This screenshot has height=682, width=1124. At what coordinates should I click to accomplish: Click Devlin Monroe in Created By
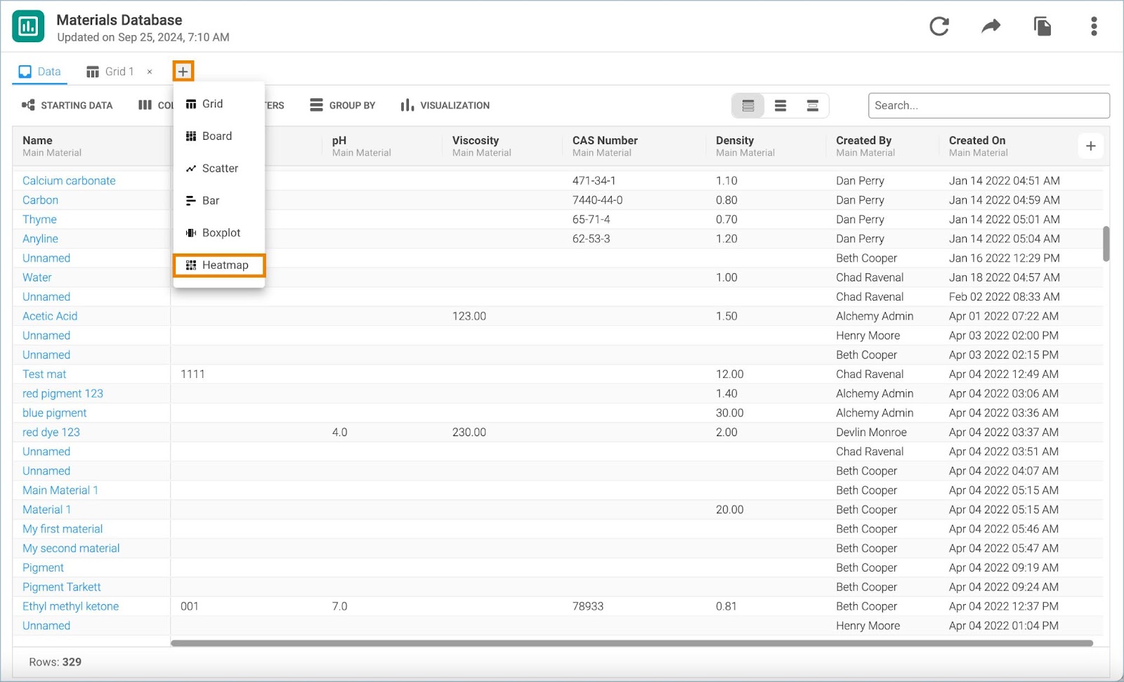871,432
